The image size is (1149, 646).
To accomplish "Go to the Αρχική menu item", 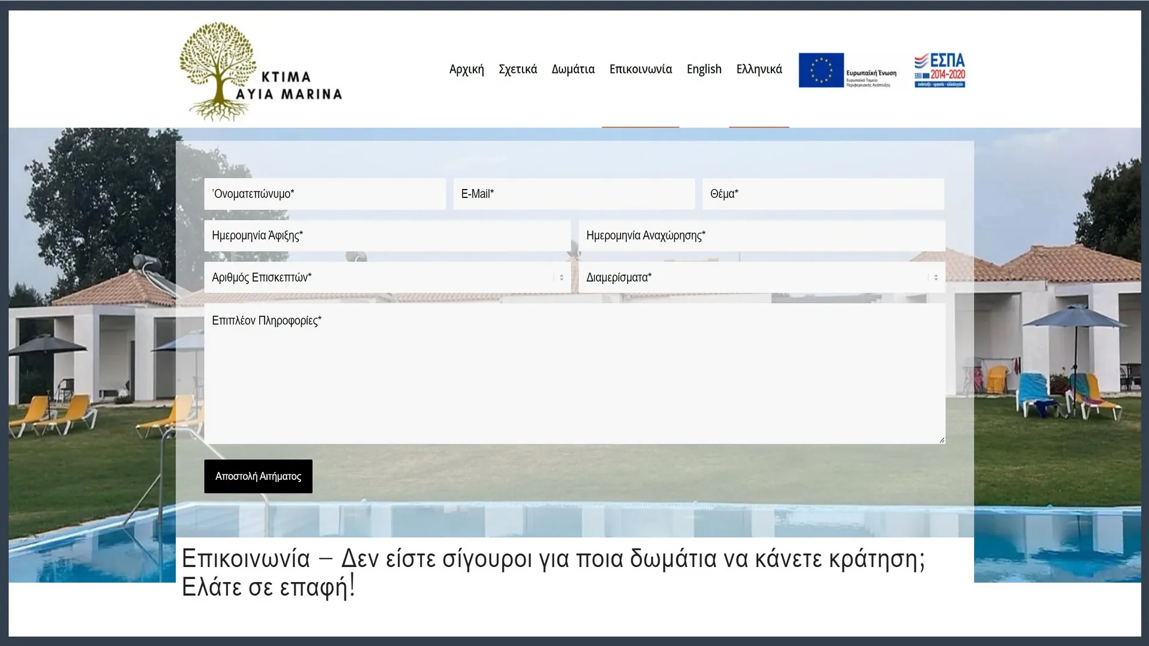I will tap(466, 69).
